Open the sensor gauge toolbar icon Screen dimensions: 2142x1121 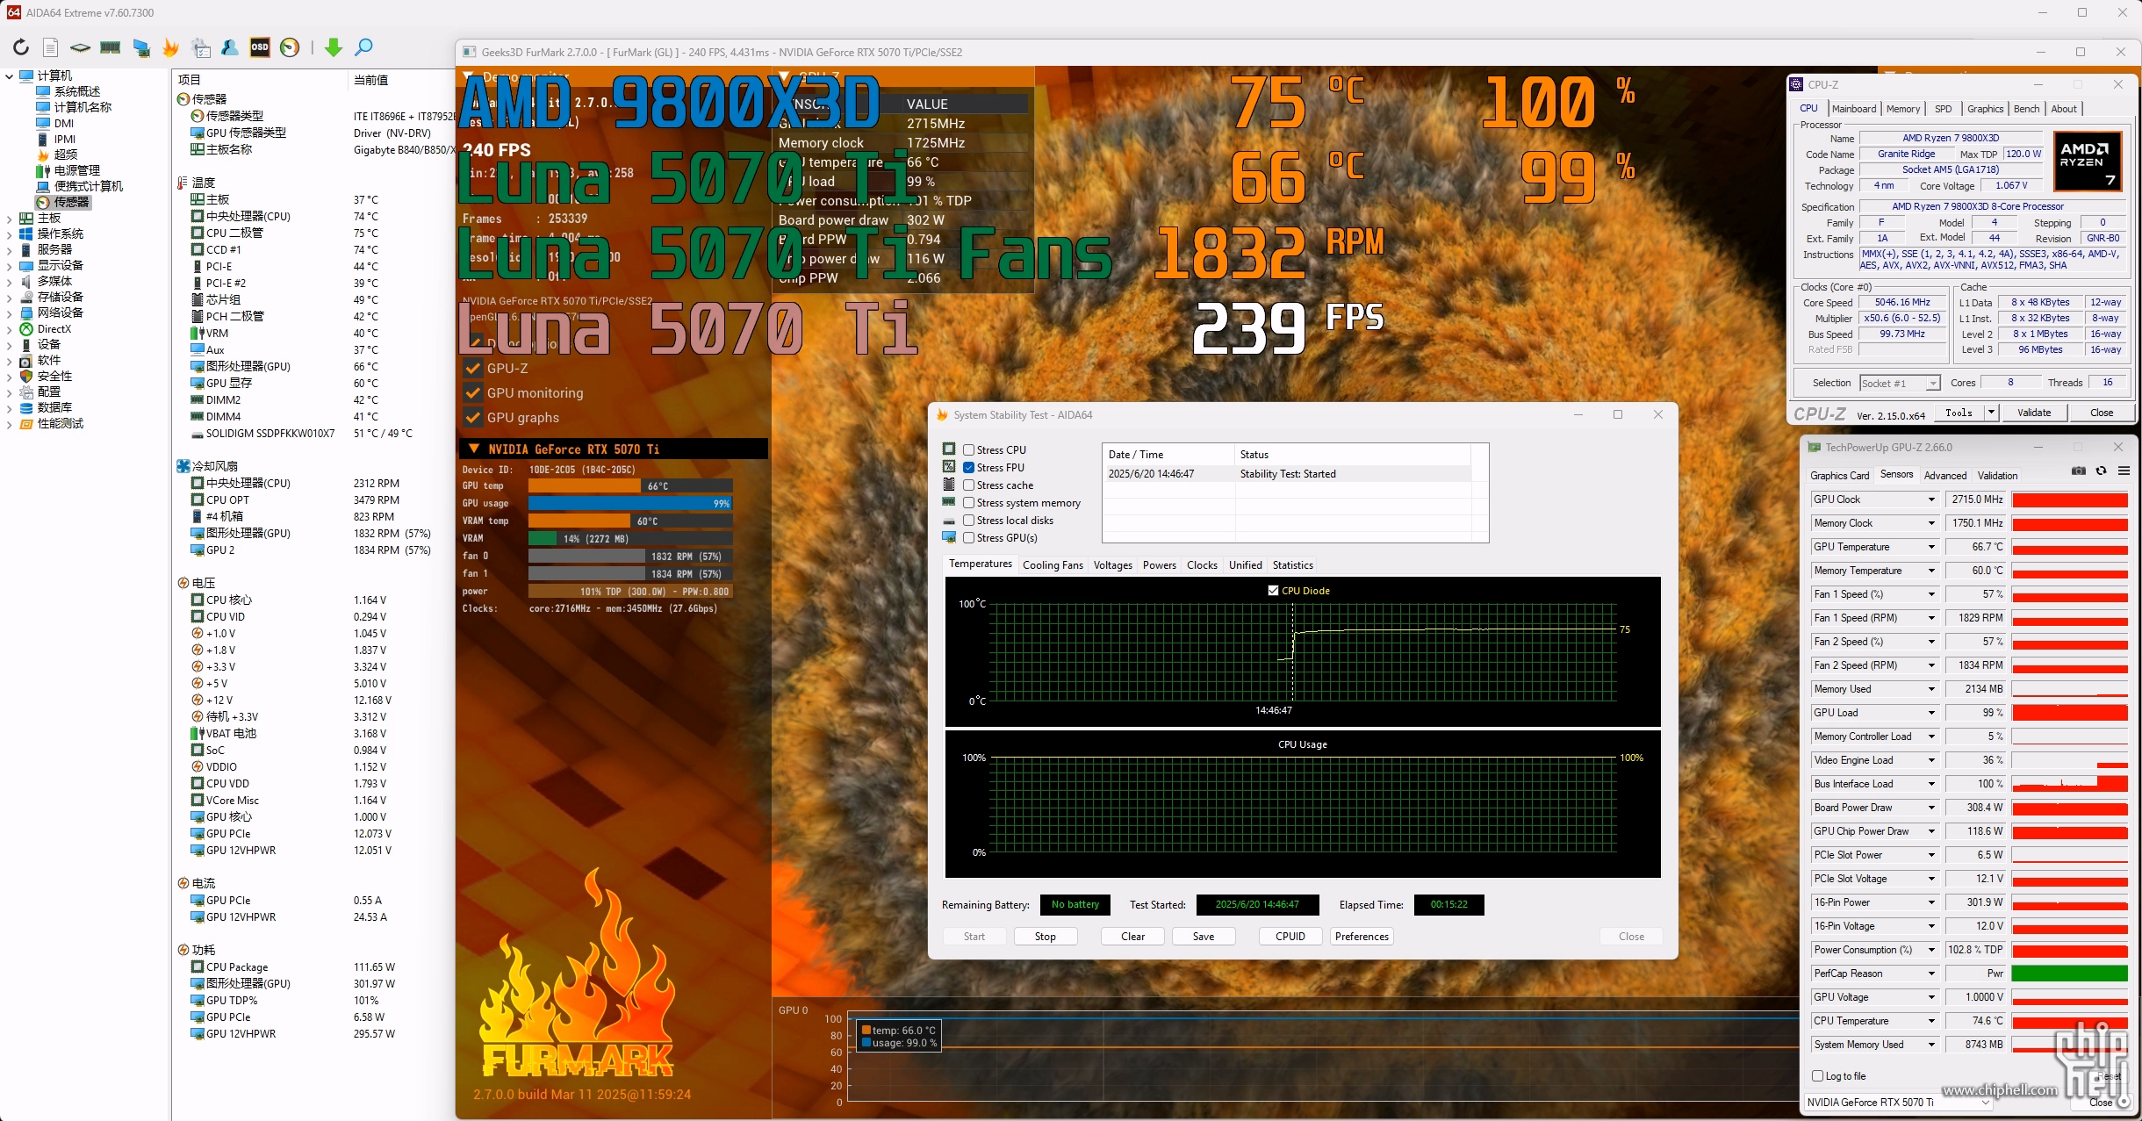[x=290, y=47]
